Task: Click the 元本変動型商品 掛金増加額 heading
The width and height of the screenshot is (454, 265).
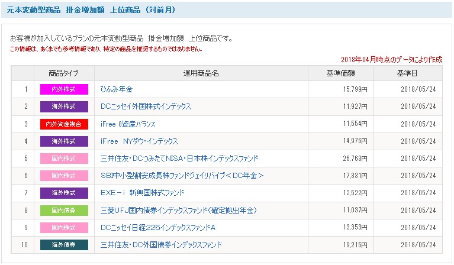Action: pos(91,10)
